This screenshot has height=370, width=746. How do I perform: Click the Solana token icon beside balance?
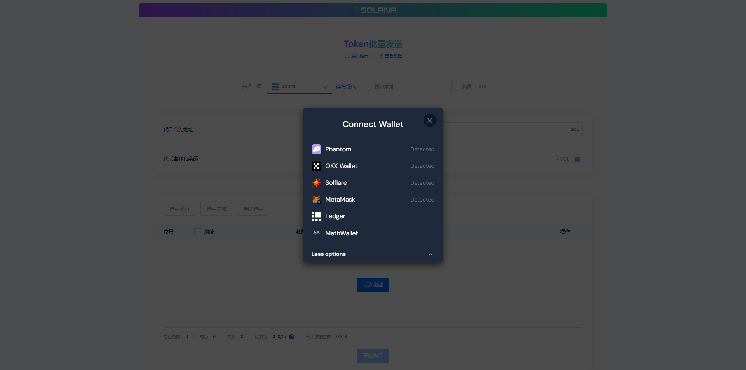click(x=578, y=159)
